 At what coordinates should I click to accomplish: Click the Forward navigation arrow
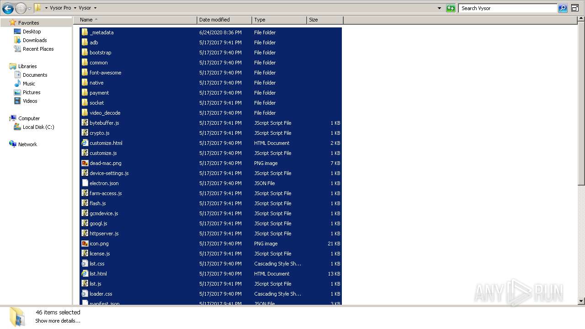pos(21,8)
